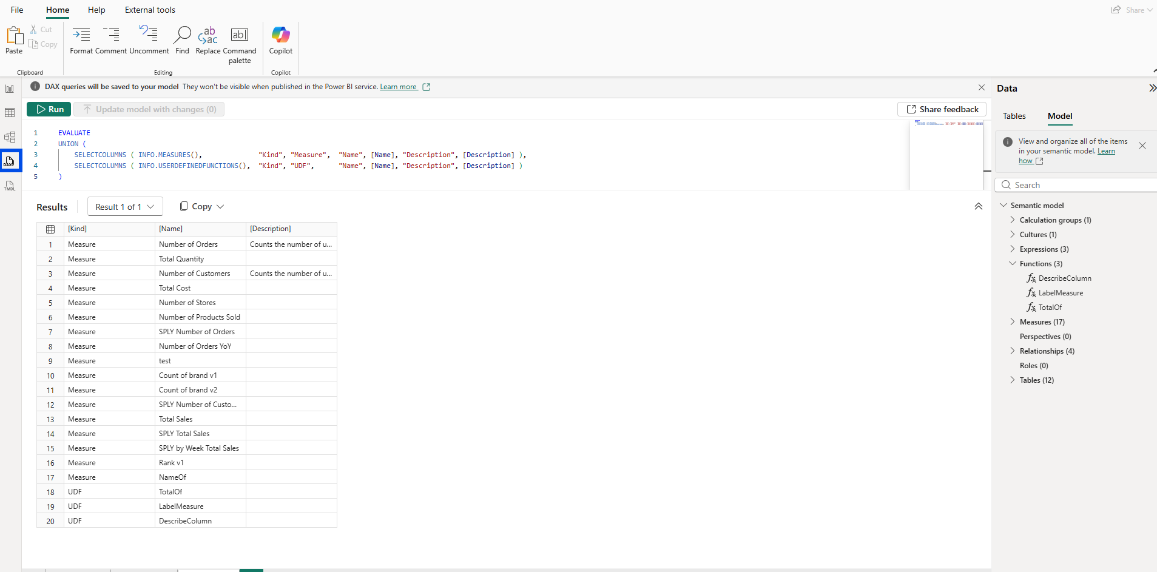The width and height of the screenshot is (1157, 572).
Task: Follow the Learn more link in banner
Action: pos(399,87)
